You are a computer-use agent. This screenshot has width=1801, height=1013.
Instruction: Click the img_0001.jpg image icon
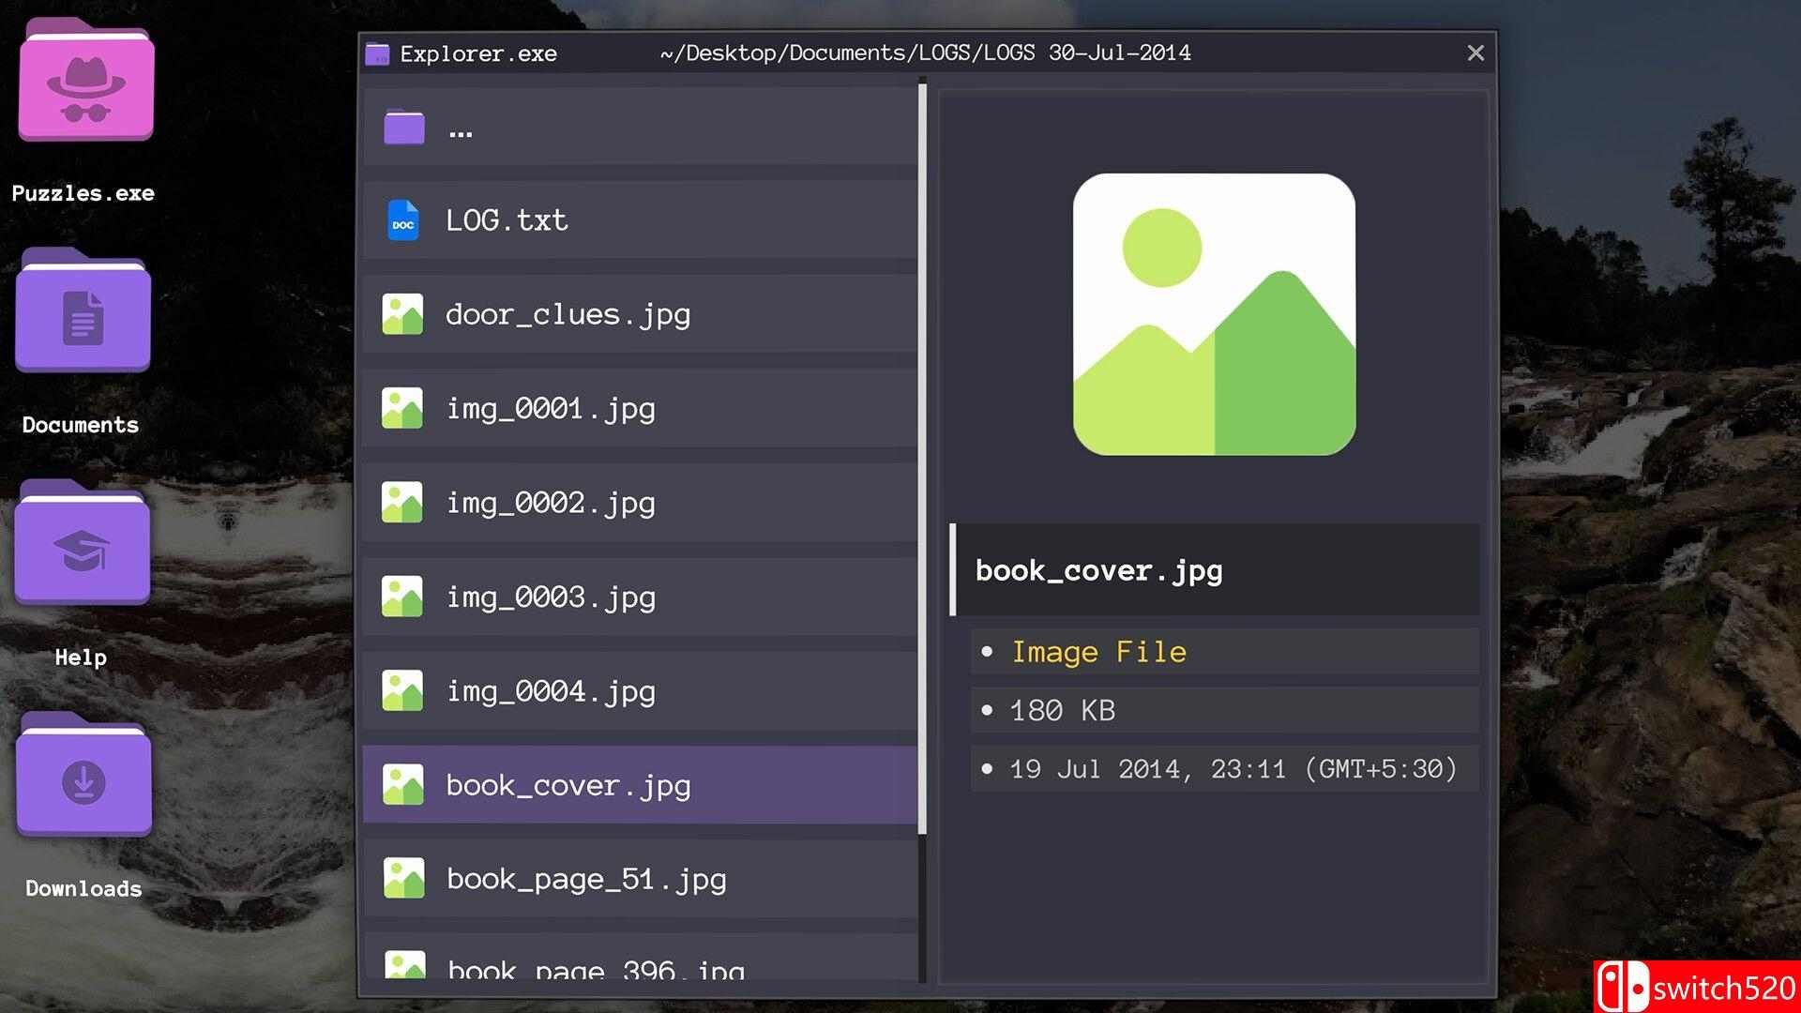[x=402, y=409]
